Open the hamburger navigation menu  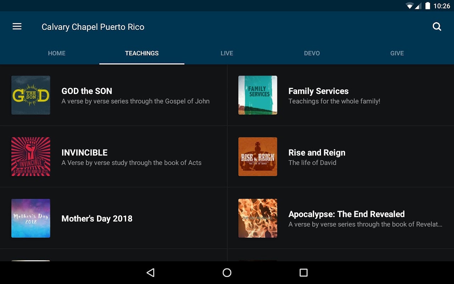coord(17,27)
